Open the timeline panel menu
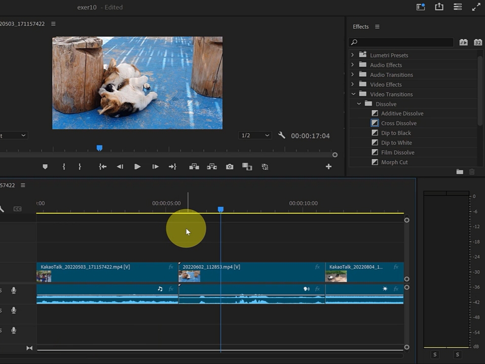 point(23,185)
